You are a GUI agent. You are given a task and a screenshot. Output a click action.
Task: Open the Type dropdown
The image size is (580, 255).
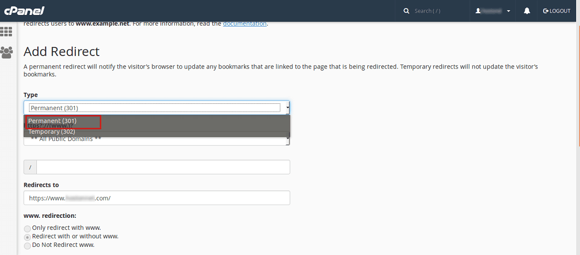click(157, 108)
